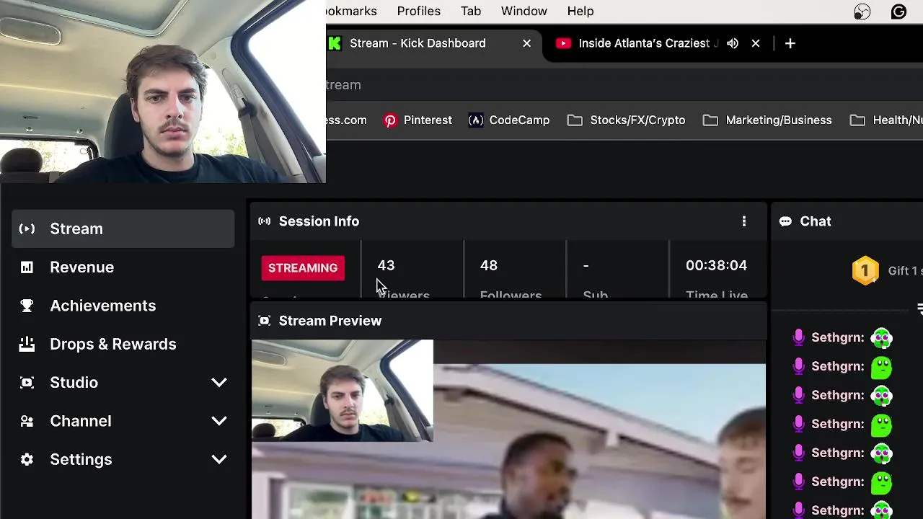Open the Health bookmark folder
The height and width of the screenshot is (519, 923).
pyautogui.click(x=886, y=120)
